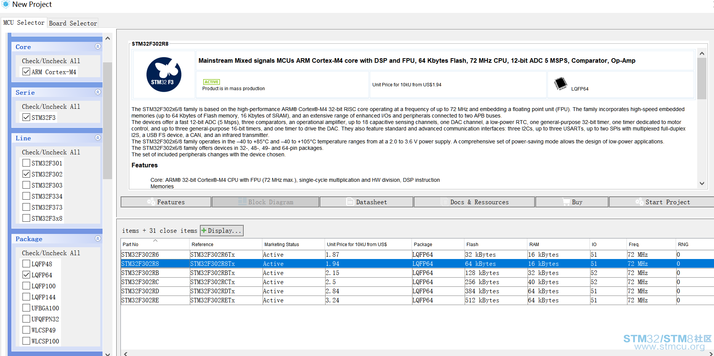Click the MCU table left scroll arrow
714x356 pixels.
tap(125, 353)
